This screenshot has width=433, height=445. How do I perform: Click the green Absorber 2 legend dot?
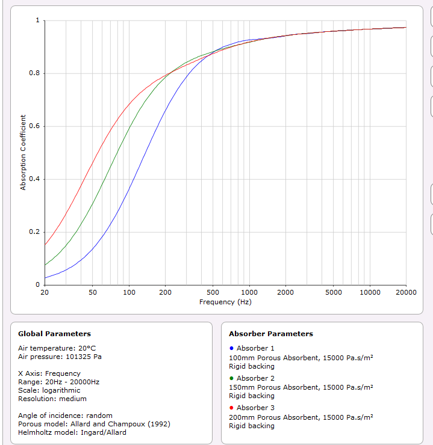click(231, 378)
